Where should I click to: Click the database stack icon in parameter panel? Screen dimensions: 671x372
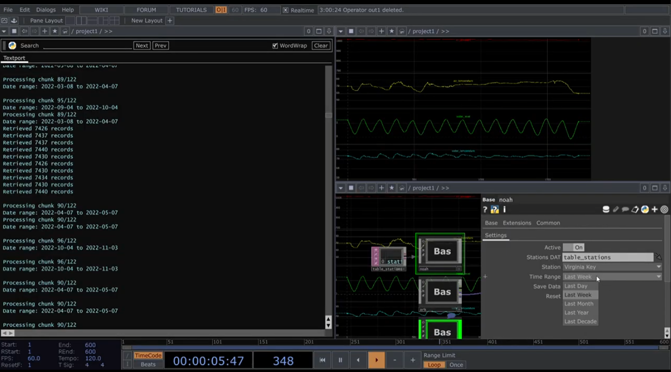click(606, 209)
